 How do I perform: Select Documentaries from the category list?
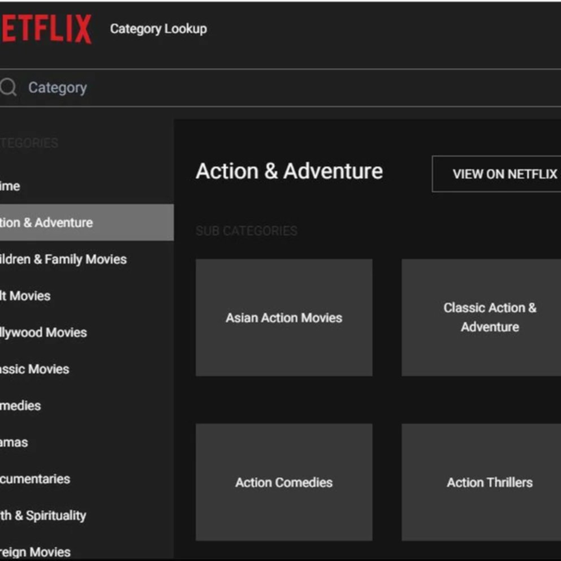point(35,479)
